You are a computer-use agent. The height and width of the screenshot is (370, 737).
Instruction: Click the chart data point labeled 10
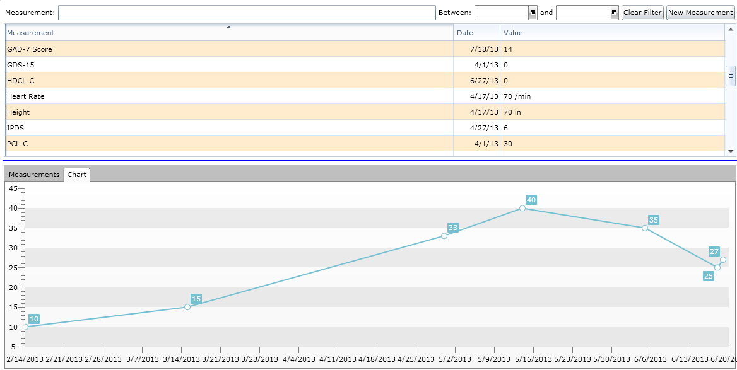(x=25, y=327)
